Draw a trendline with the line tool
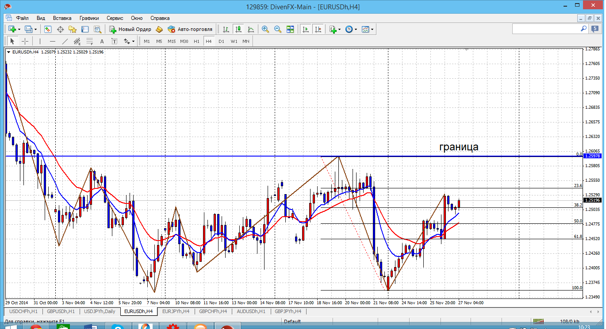 click(65, 41)
